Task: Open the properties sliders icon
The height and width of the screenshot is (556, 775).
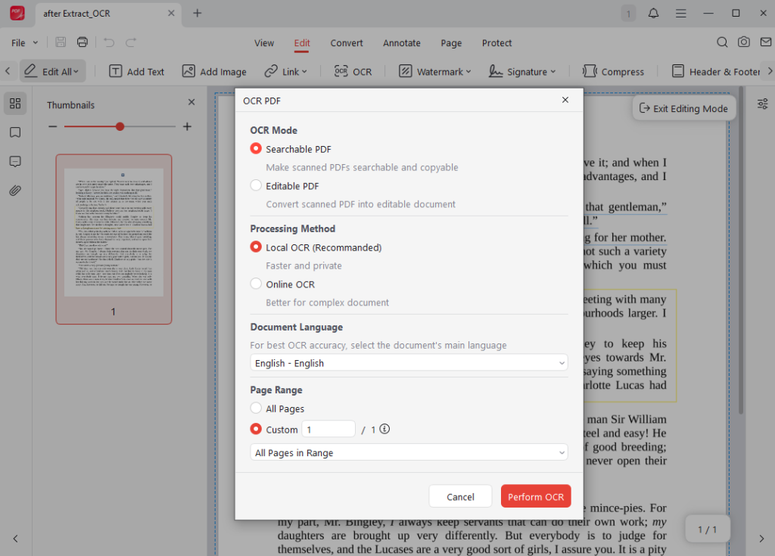Action: click(x=763, y=104)
